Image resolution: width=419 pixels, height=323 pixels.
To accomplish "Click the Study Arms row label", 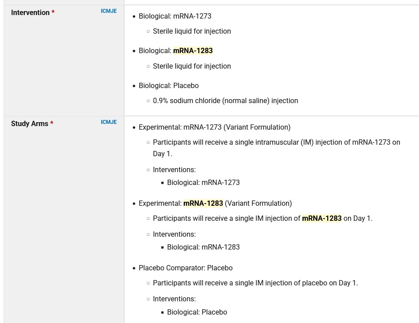I will click(x=29, y=124).
